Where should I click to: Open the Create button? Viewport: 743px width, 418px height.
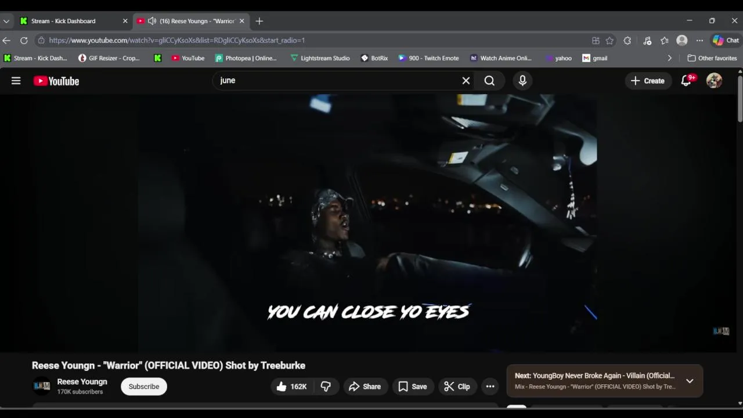(x=648, y=81)
